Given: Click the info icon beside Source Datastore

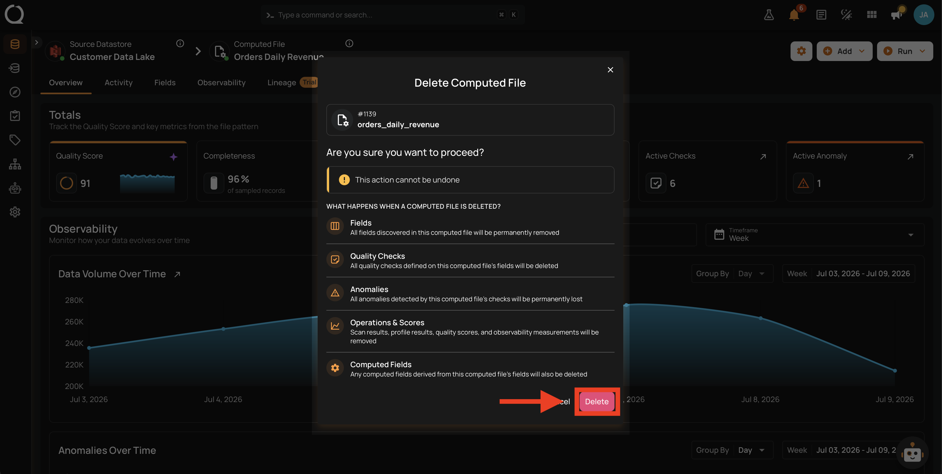Looking at the screenshot, I should point(180,44).
